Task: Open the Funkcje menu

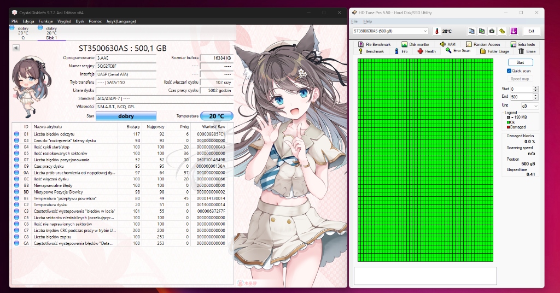Action: [x=46, y=21]
